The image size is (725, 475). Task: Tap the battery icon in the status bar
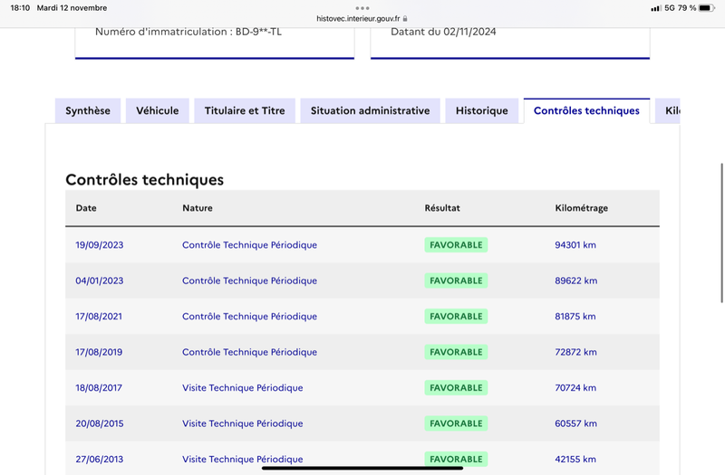coord(707,8)
